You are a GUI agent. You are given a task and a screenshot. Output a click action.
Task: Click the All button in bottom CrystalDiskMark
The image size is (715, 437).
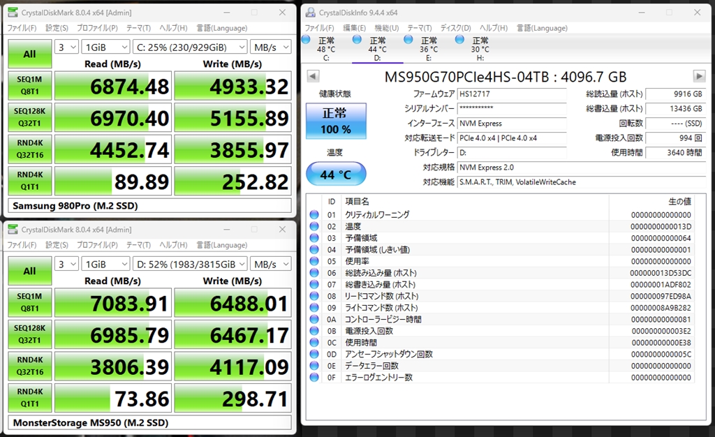29,271
